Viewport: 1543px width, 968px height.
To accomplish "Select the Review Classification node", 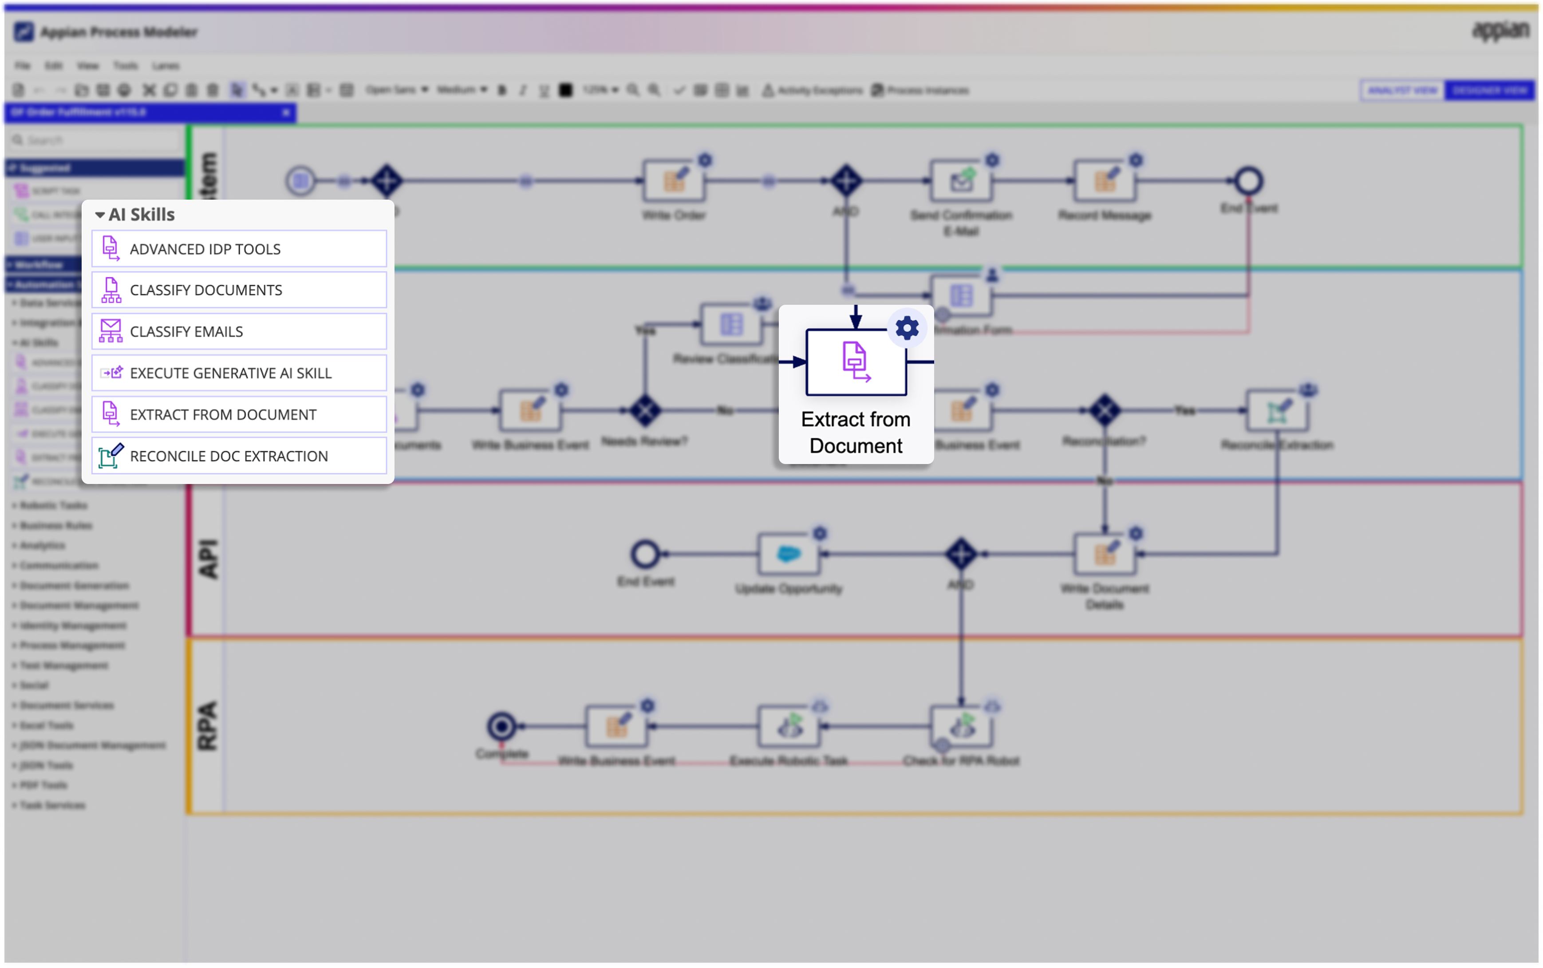I will [x=731, y=325].
